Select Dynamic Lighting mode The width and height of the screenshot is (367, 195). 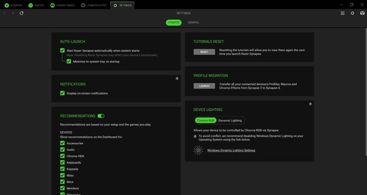(230, 120)
